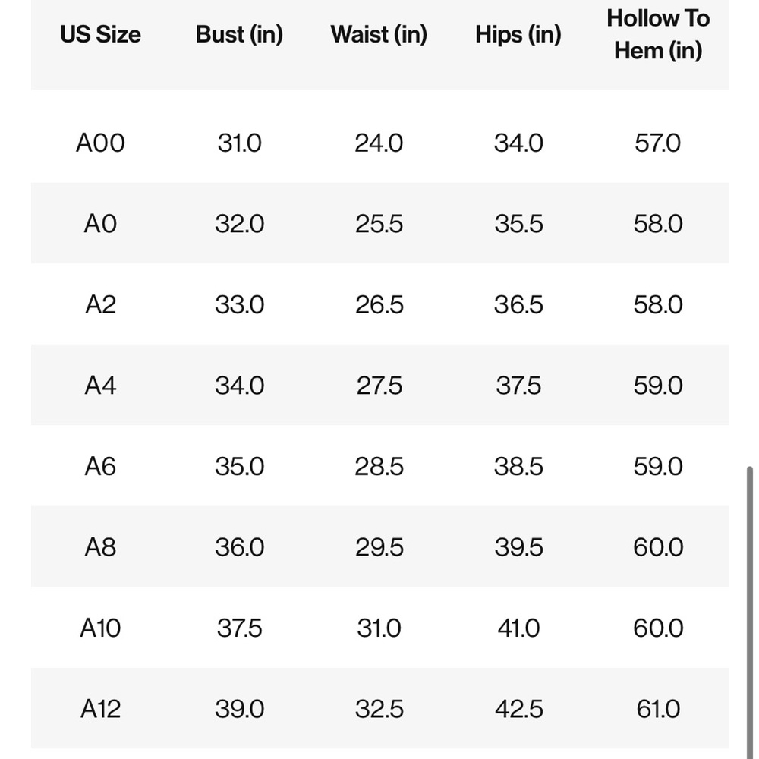This screenshot has width=759, height=759.
Task: Select the A00 size row label
Action: pyautogui.click(x=100, y=143)
